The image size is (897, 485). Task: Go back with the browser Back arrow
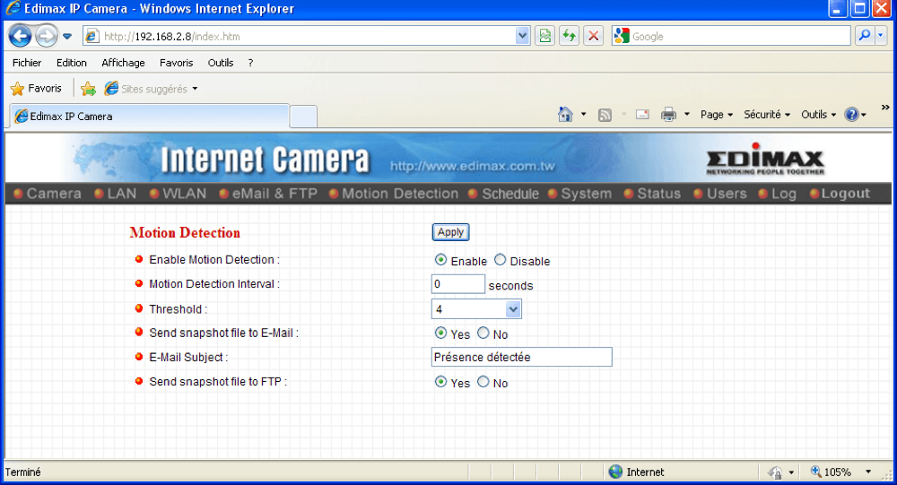tap(20, 36)
